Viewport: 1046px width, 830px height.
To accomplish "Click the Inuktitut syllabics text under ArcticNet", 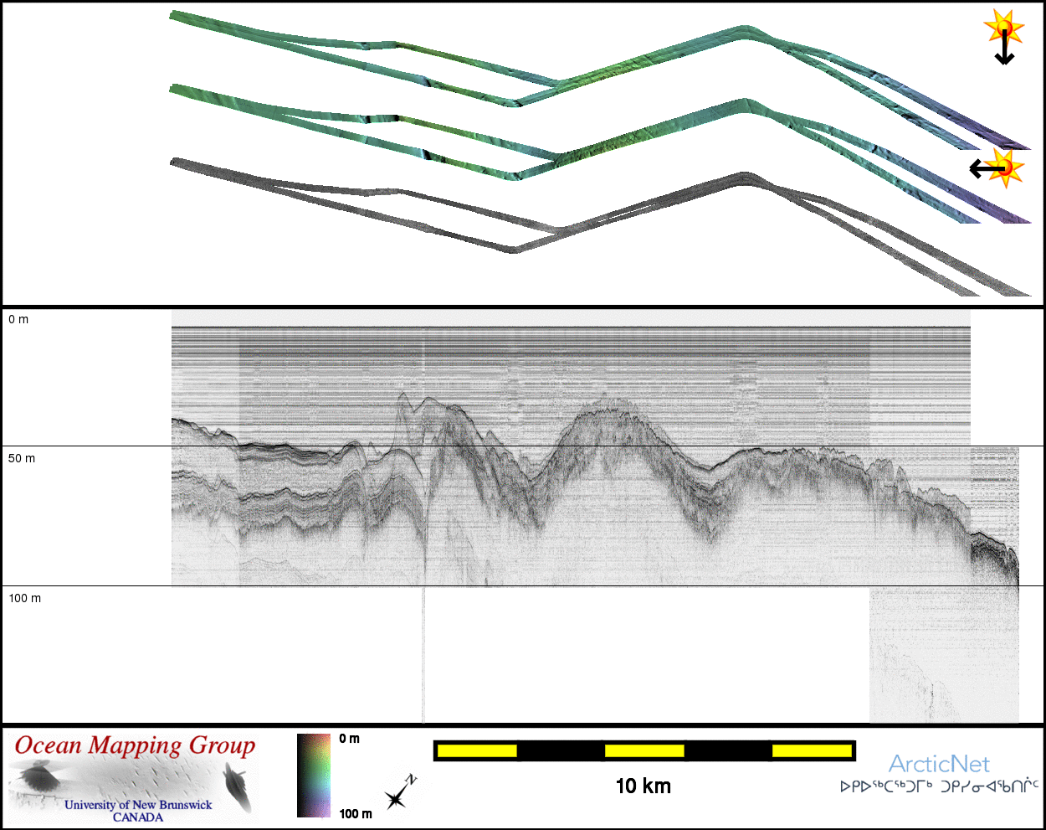I will tap(939, 786).
